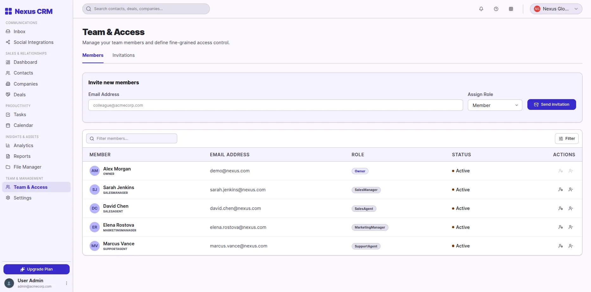591x292 pixels.
Task: Click the User Admin profile avatar
Action: click(x=9, y=283)
